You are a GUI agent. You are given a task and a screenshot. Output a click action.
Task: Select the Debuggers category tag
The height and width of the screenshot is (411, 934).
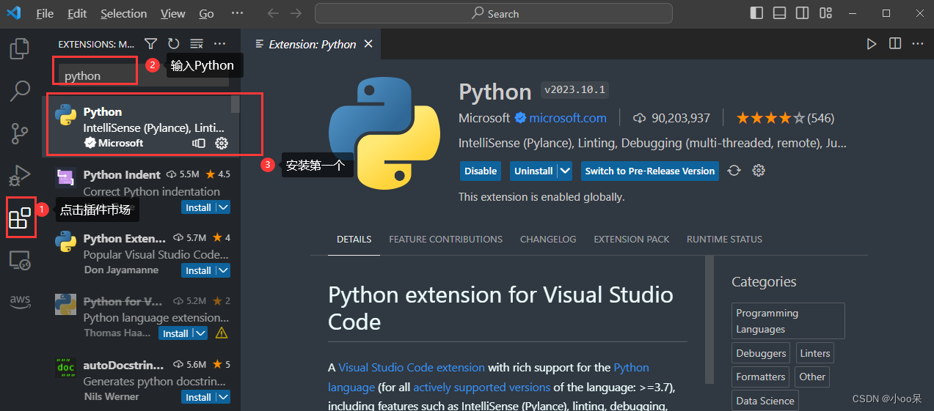click(761, 353)
